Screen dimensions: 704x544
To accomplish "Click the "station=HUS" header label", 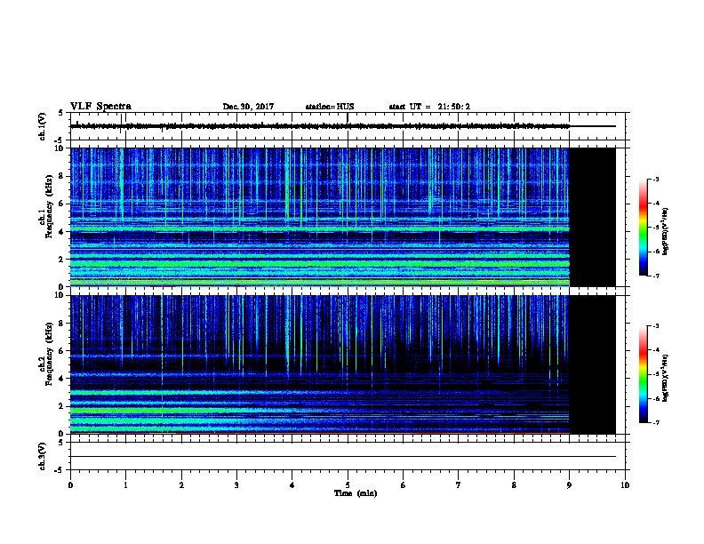I will tap(330, 107).
